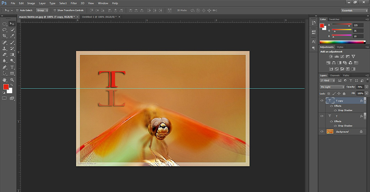Open the Filter menu
This screenshot has height=192, width=370.
(x=74, y=3)
